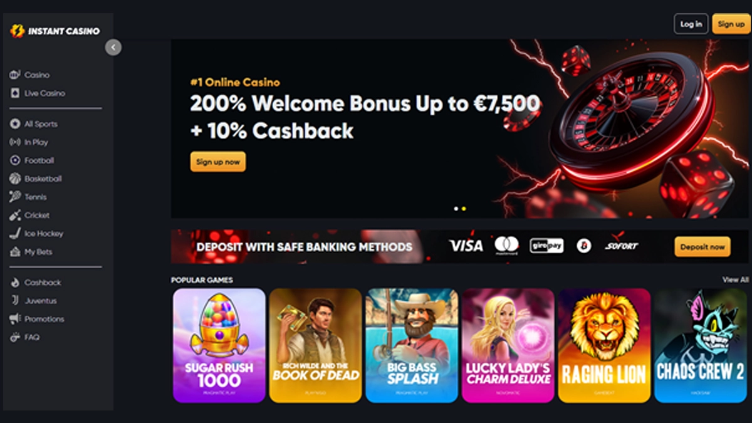Open the Sugar Rush 1000 game thumbnail
The image size is (752, 423).
point(219,345)
